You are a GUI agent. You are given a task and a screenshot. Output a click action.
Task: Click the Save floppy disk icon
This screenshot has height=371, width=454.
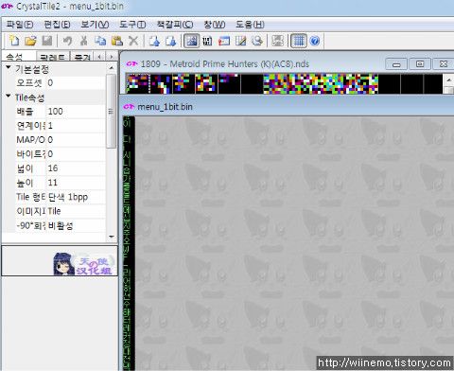pos(47,41)
